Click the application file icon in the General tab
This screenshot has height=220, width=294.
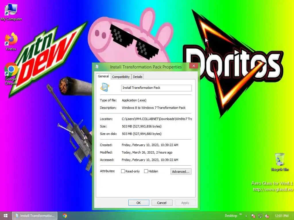coord(105,87)
